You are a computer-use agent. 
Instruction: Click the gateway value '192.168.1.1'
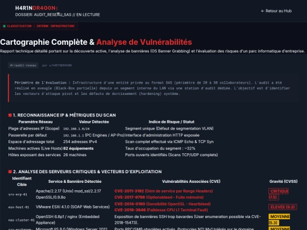click(73, 135)
